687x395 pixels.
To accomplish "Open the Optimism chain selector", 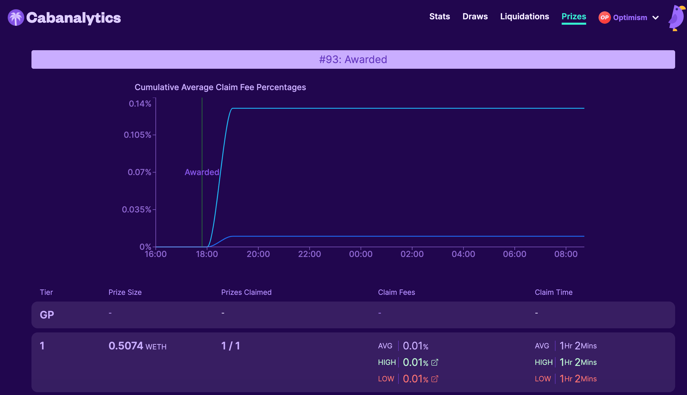I will [x=630, y=18].
